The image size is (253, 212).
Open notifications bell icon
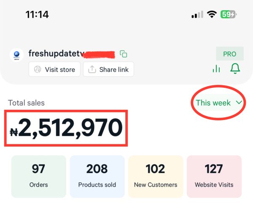[x=235, y=68]
